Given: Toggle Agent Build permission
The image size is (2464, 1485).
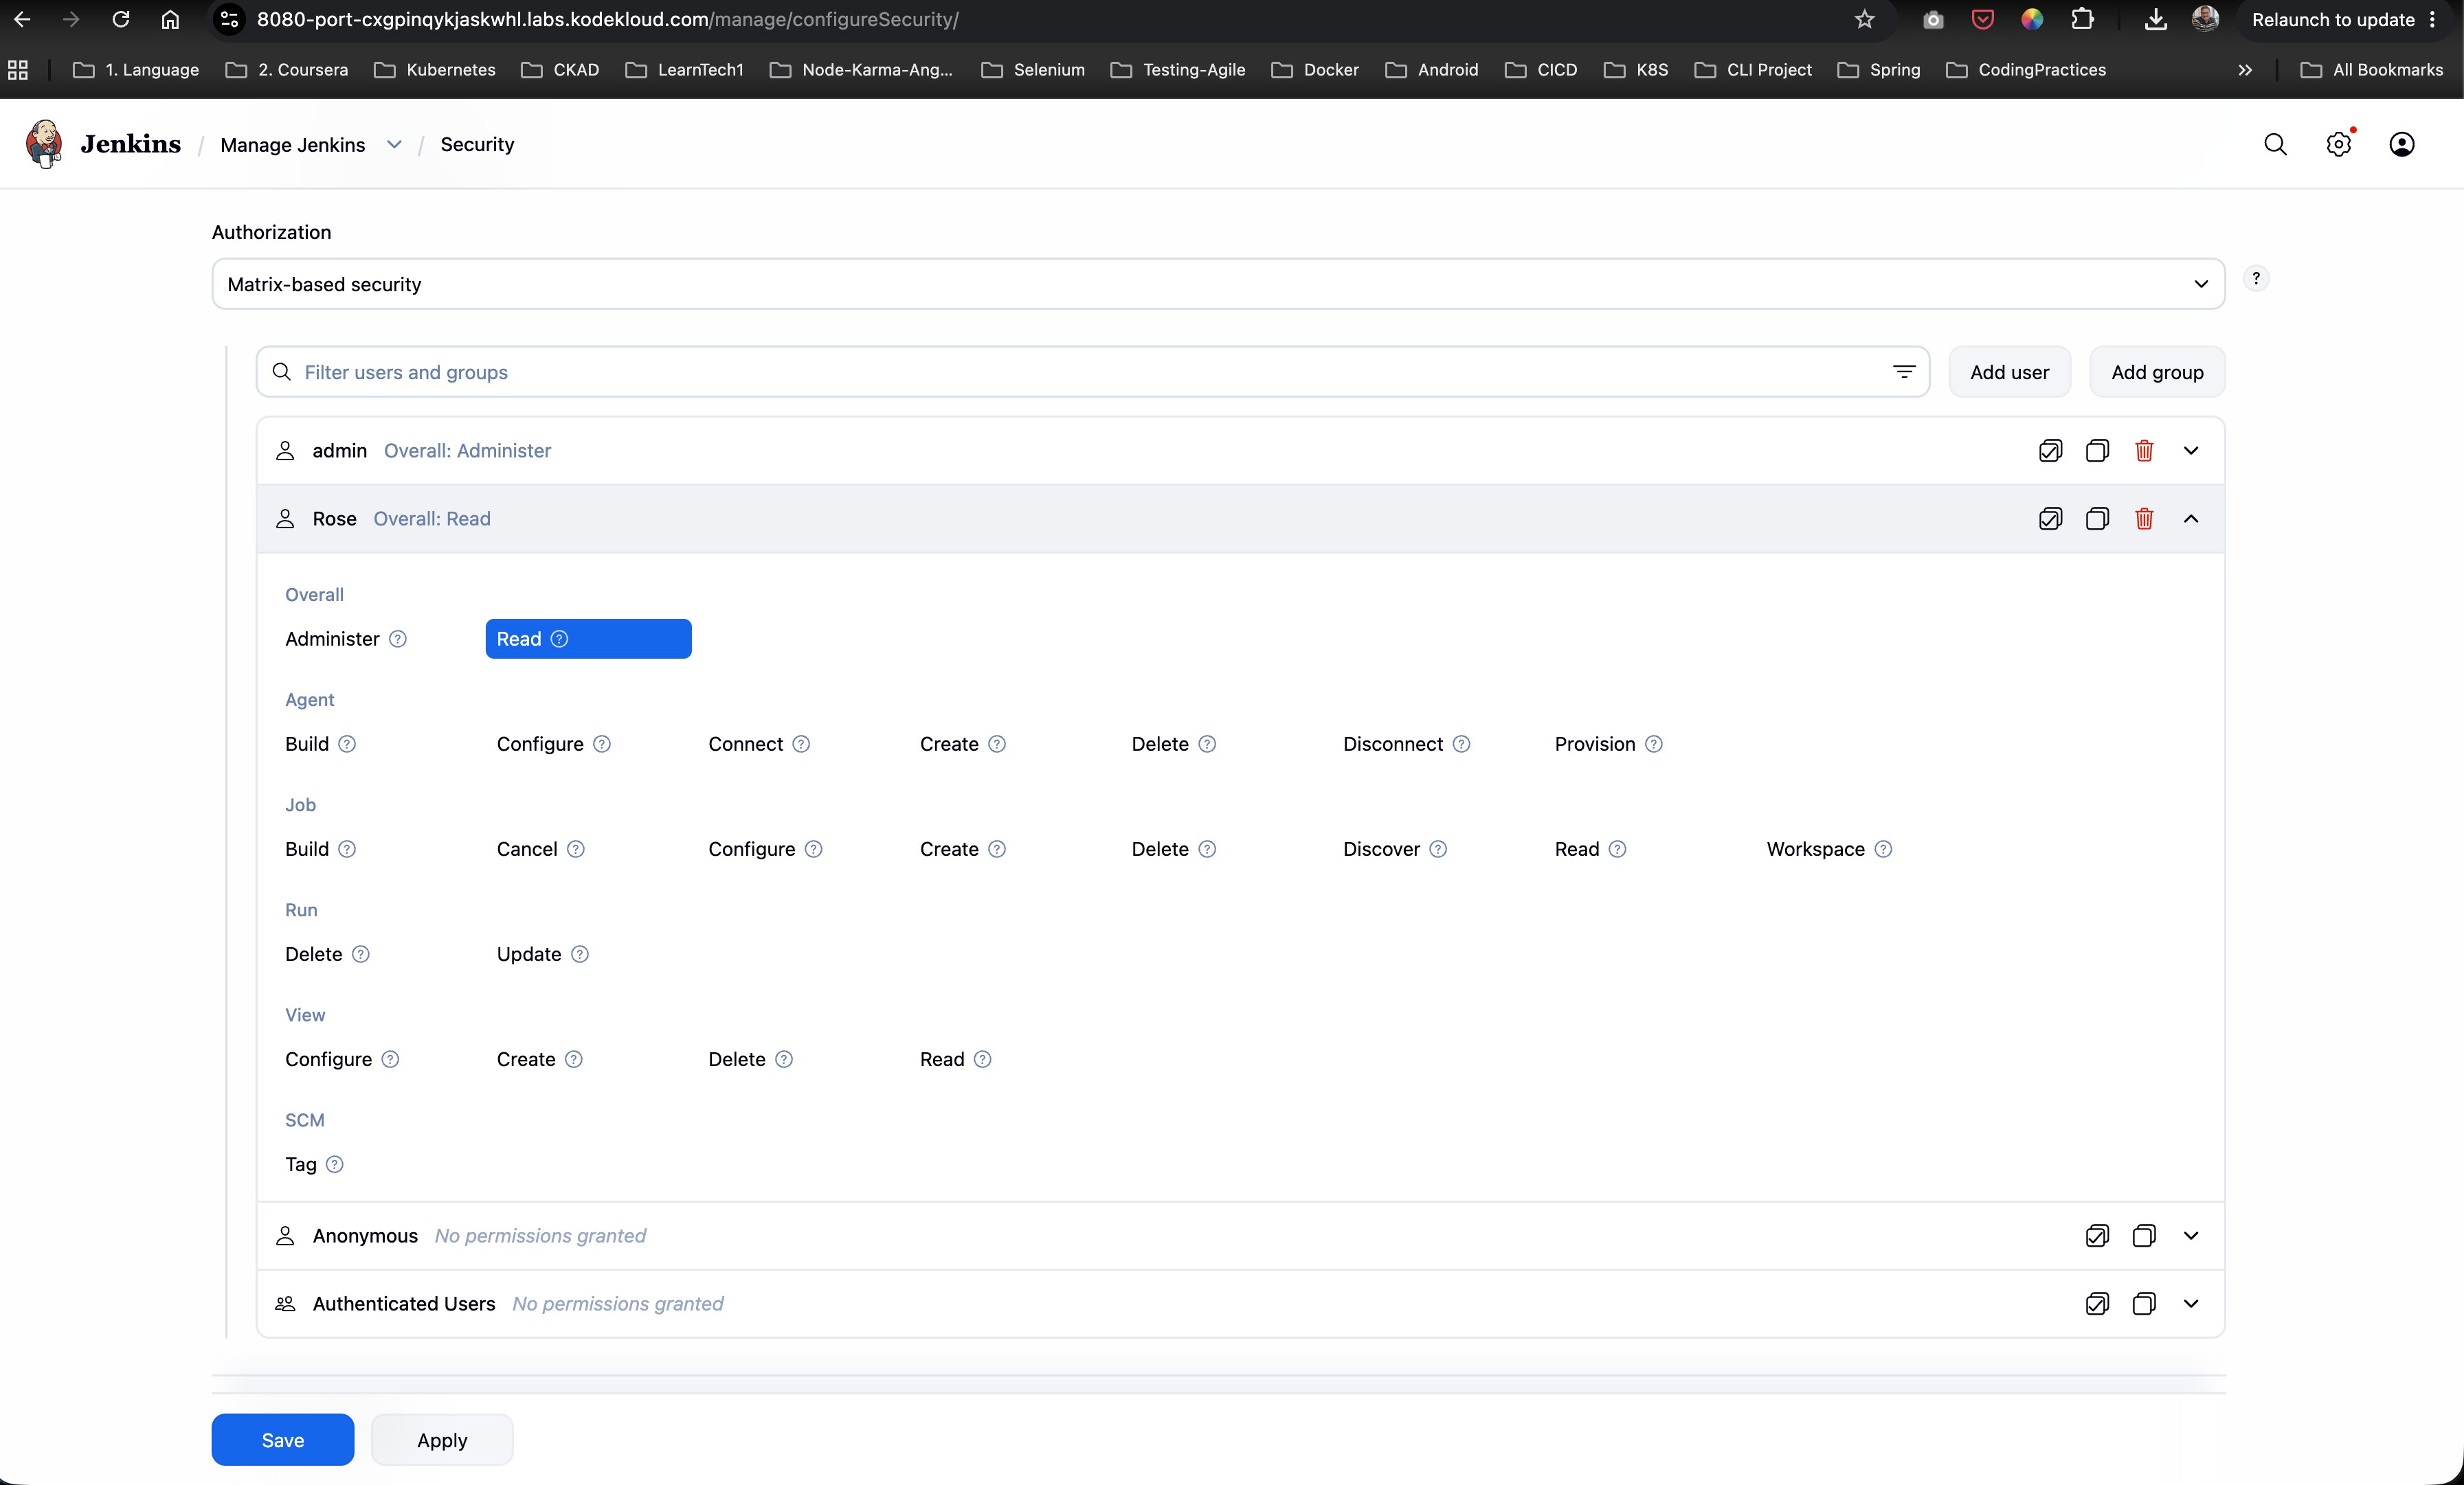Looking at the screenshot, I should coord(307,745).
